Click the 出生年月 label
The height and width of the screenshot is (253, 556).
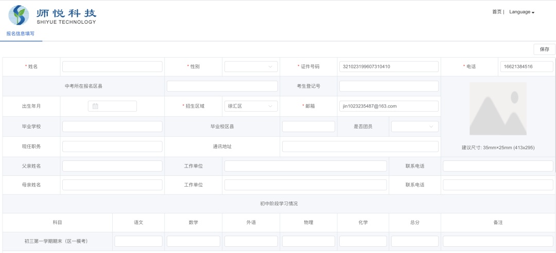click(x=31, y=106)
